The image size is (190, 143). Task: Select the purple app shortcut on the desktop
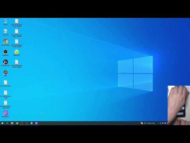[5, 114]
